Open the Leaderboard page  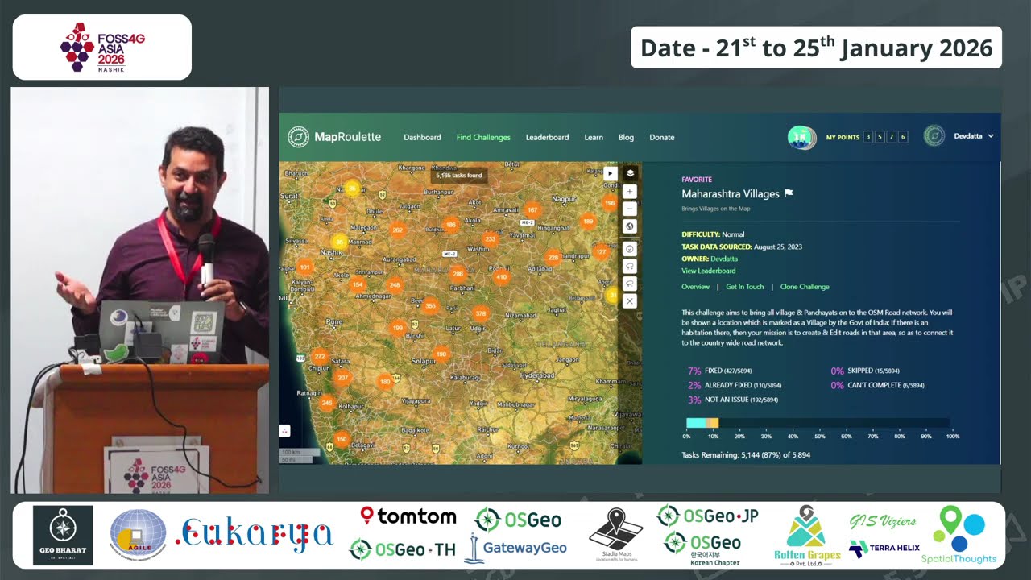click(547, 137)
